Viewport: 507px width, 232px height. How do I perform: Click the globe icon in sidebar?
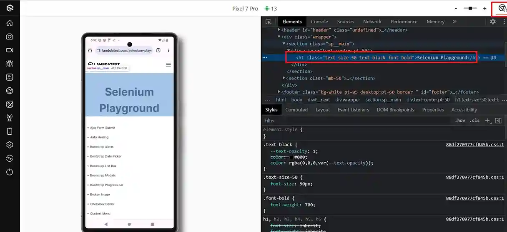tap(10, 91)
